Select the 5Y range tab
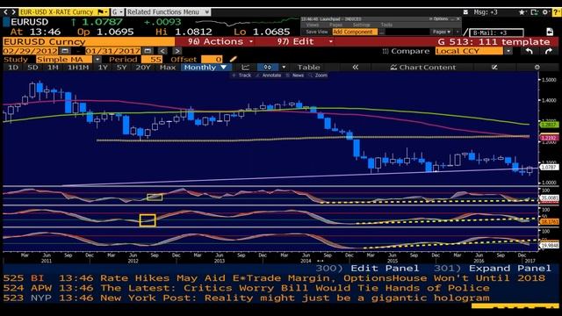Viewport: 562px width, 316px height. click(x=122, y=68)
